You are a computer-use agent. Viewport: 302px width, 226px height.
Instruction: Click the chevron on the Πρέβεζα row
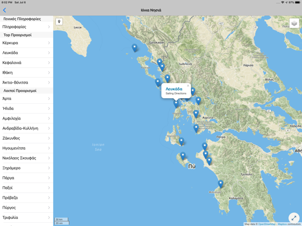pos(49,198)
